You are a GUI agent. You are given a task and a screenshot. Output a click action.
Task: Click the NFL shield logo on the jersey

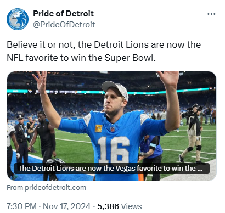tap(113, 129)
